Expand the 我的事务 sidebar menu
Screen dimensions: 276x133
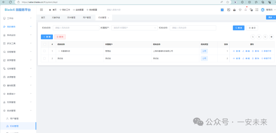coord(18,27)
